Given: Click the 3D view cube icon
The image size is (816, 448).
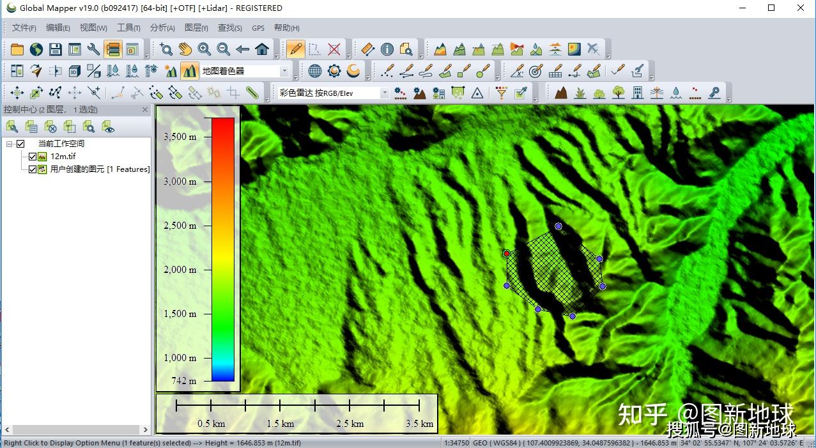Looking at the screenshot, I should (x=75, y=71).
